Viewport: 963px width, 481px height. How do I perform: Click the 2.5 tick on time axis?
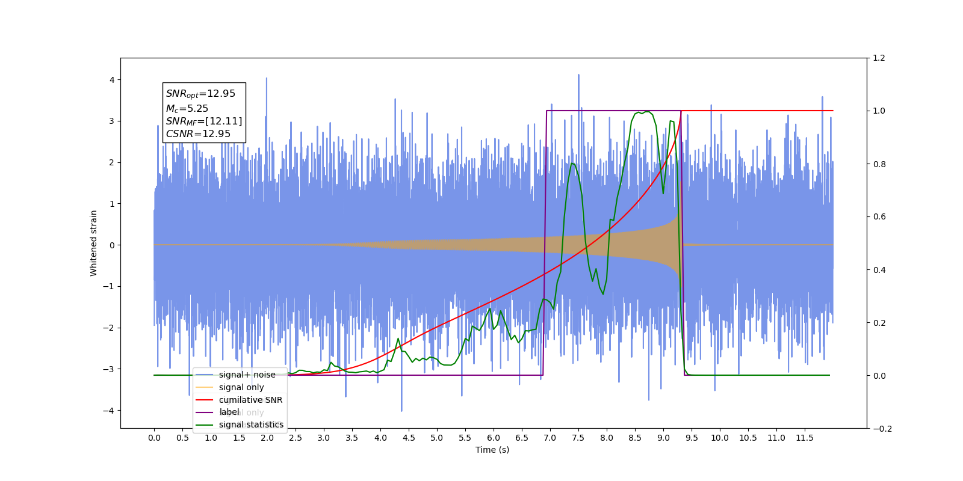296,438
